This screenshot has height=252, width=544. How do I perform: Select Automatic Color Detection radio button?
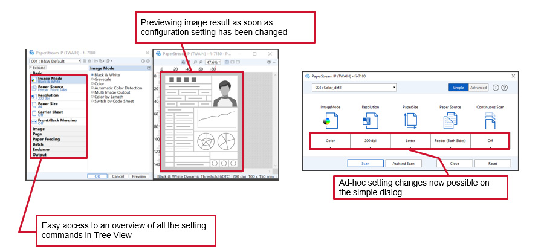point(92,88)
